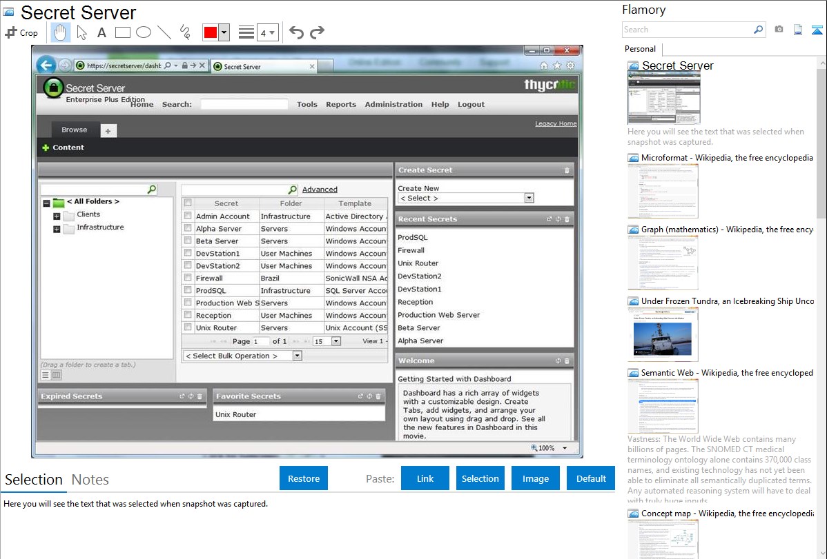Select the rectangle shape tool
The height and width of the screenshot is (559, 827).
coord(123,32)
